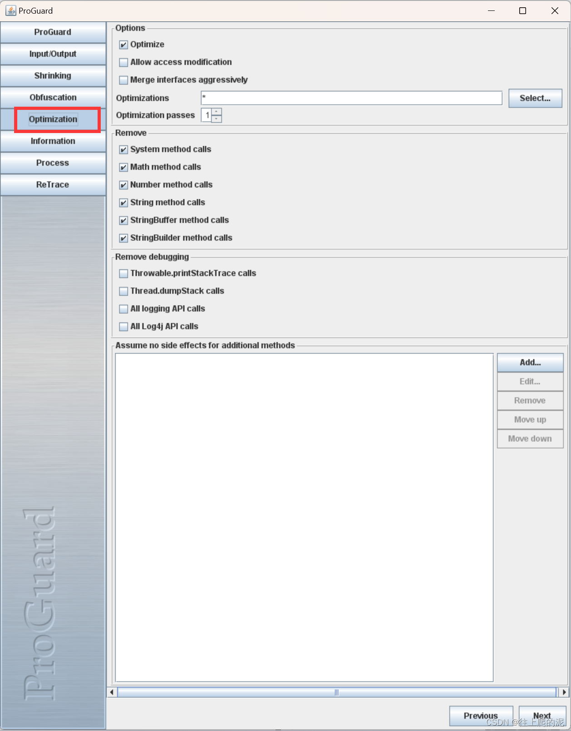Go to the Previous step
Viewport: 571px width, 731px height.
click(x=481, y=716)
